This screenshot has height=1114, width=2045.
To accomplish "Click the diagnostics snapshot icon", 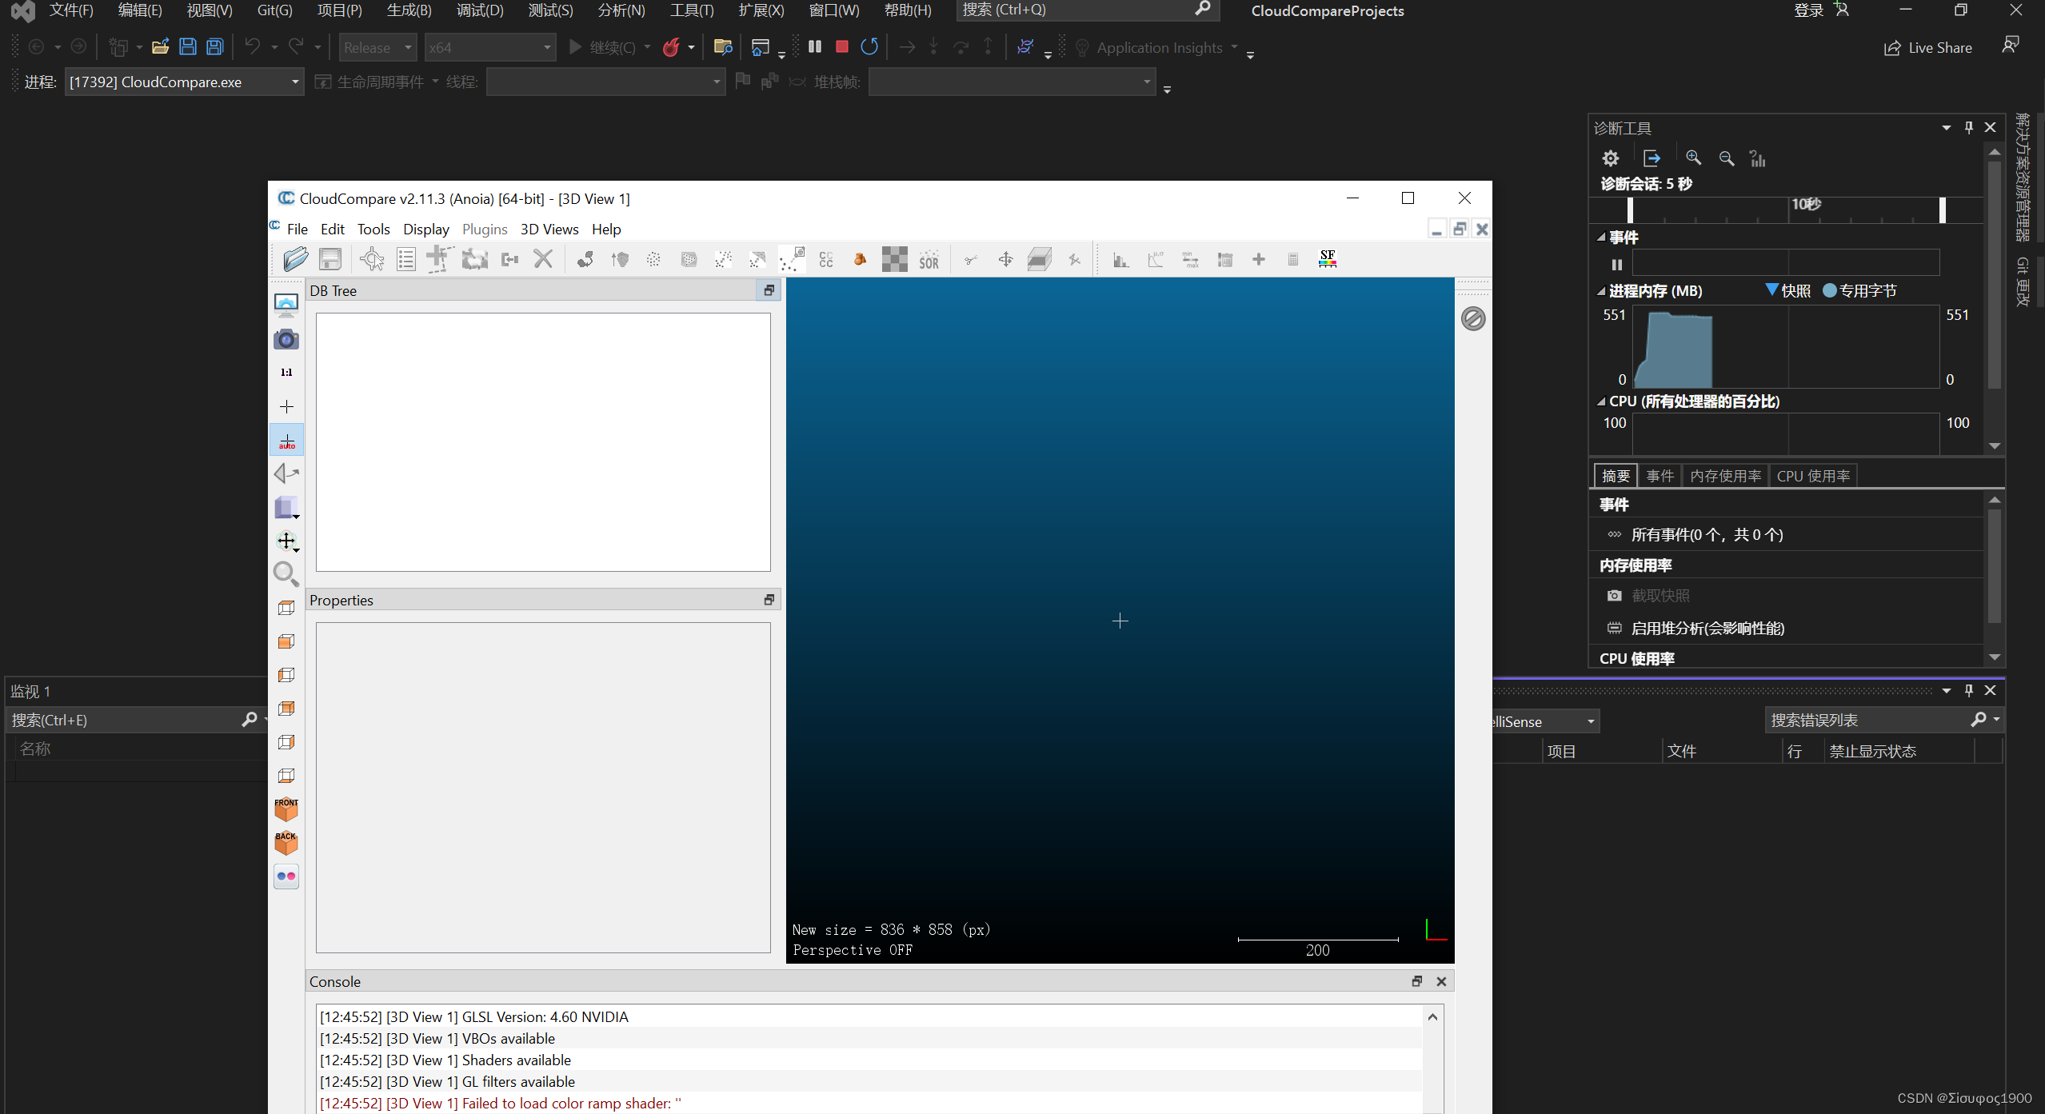I will tap(1615, 594).
